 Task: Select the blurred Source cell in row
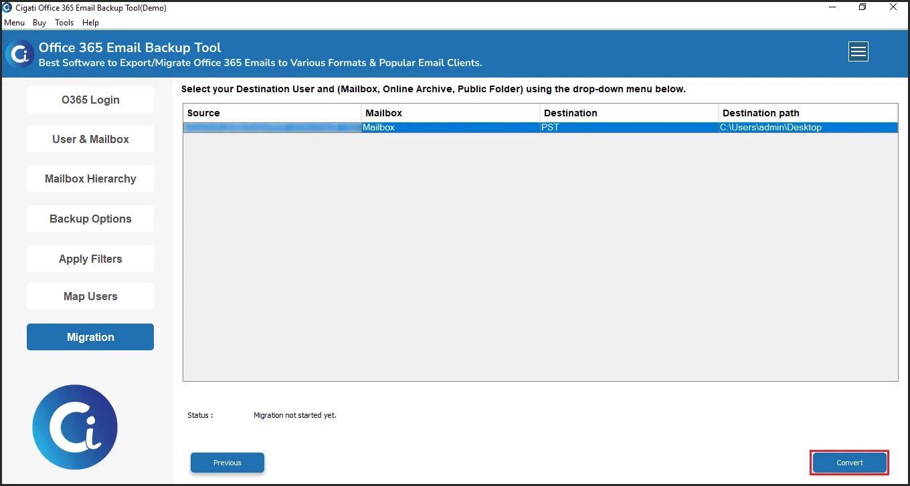pyautogui.click(x=272, y=127)
